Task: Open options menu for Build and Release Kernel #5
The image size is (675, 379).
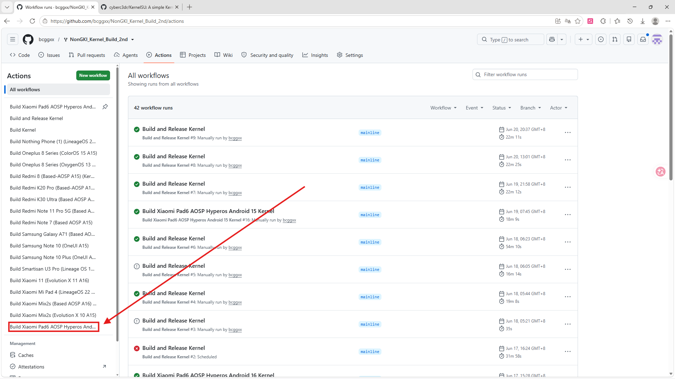Action: (x=568, y=270)
